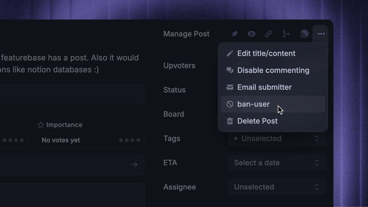Click the Importance star icon
The height and width of the screenshot is (207, 368).
pos(40,125)
